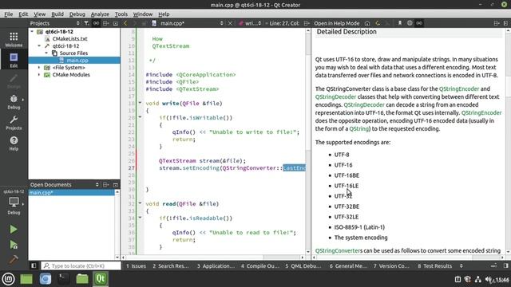Open the output panes selector arrows

pos(461,265)
